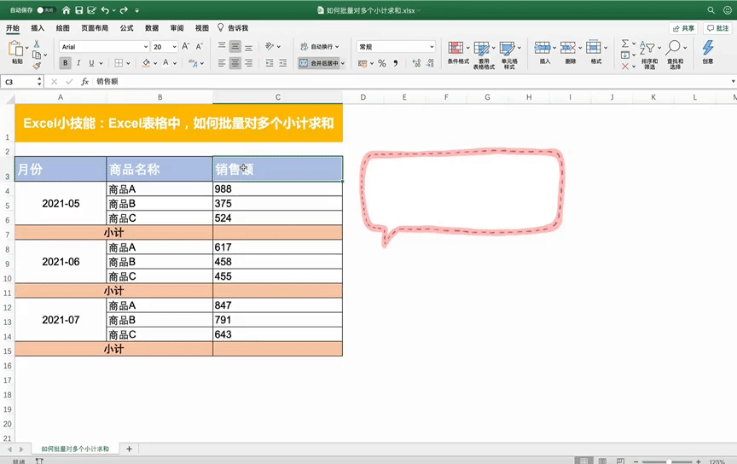The height and width of the screenshot is (464, 737).
Task: Open Find & Select (查找和选择) magnifier
Action: click(x=675, y=55)
